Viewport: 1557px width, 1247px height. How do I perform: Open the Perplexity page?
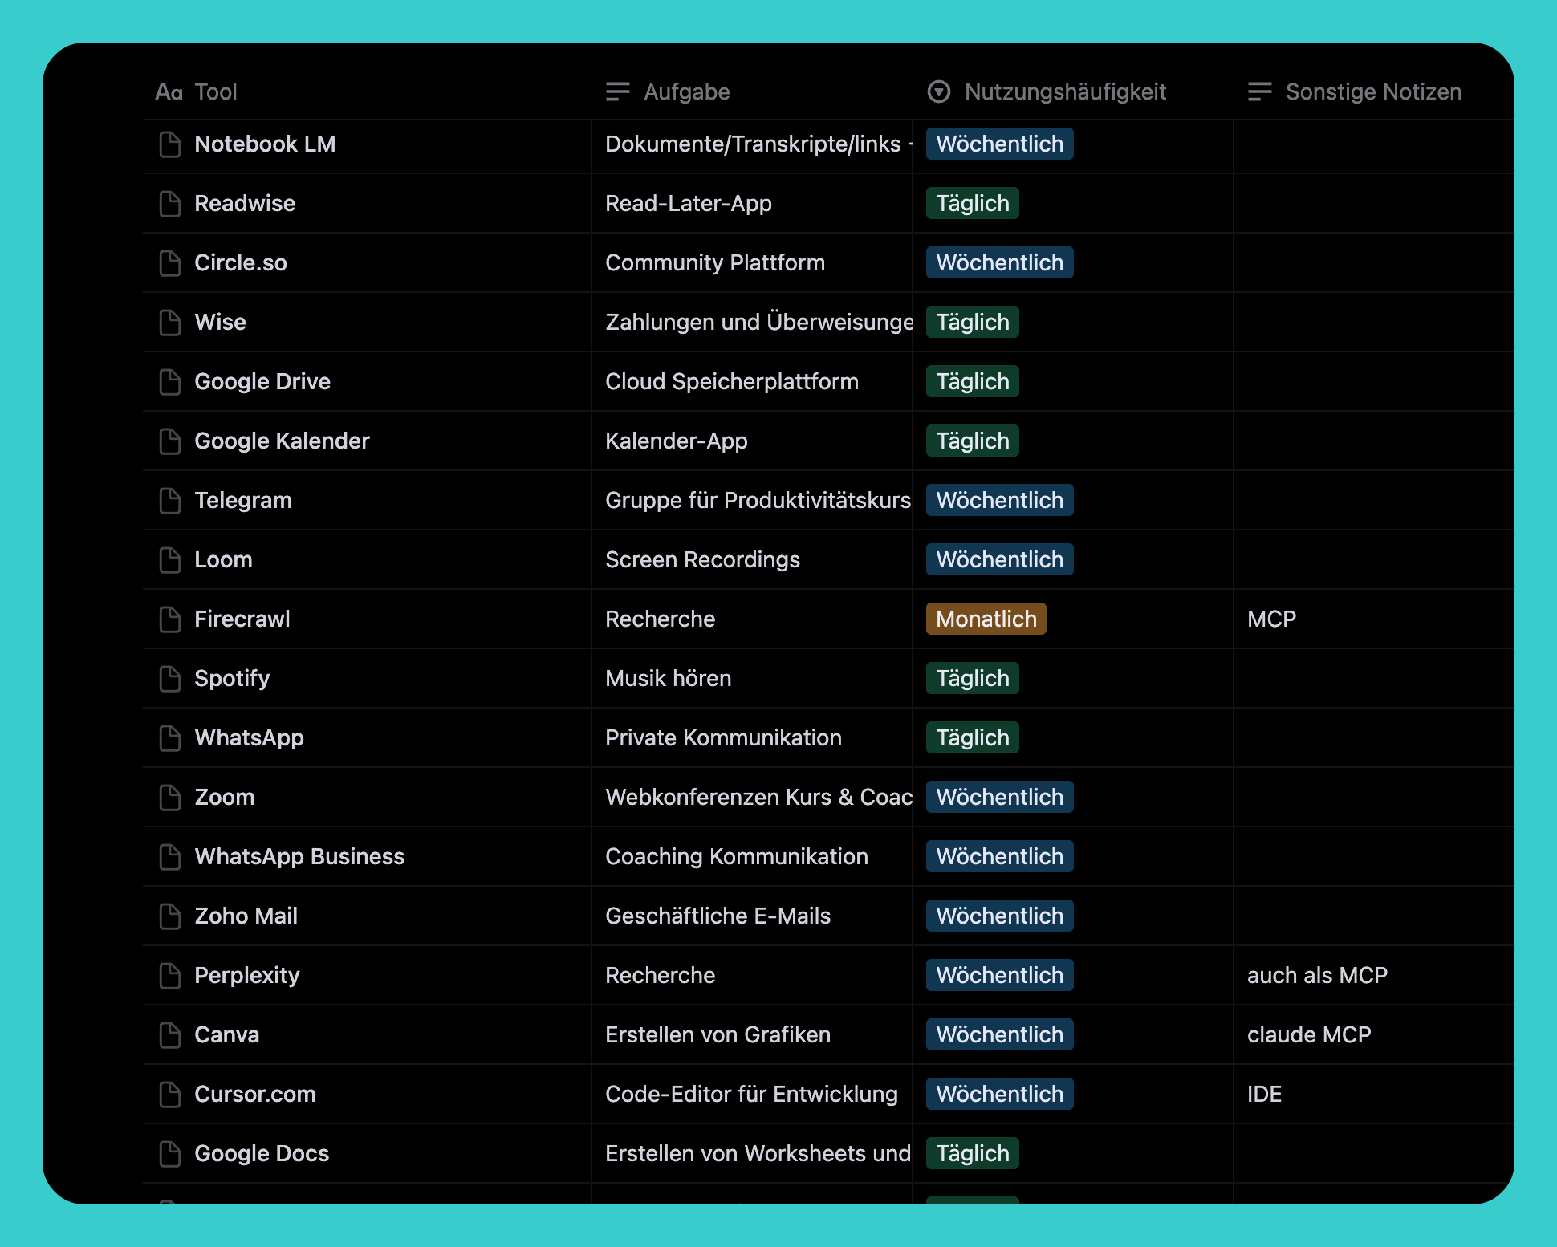tap(247, 976)
